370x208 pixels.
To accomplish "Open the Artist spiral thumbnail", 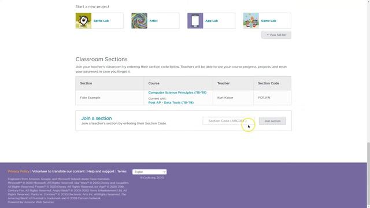I will coord(139,21).
